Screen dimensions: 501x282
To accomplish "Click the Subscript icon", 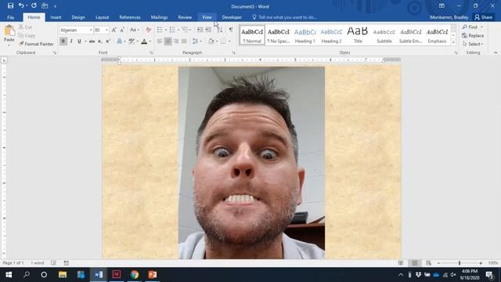I will tap(100, 42).
